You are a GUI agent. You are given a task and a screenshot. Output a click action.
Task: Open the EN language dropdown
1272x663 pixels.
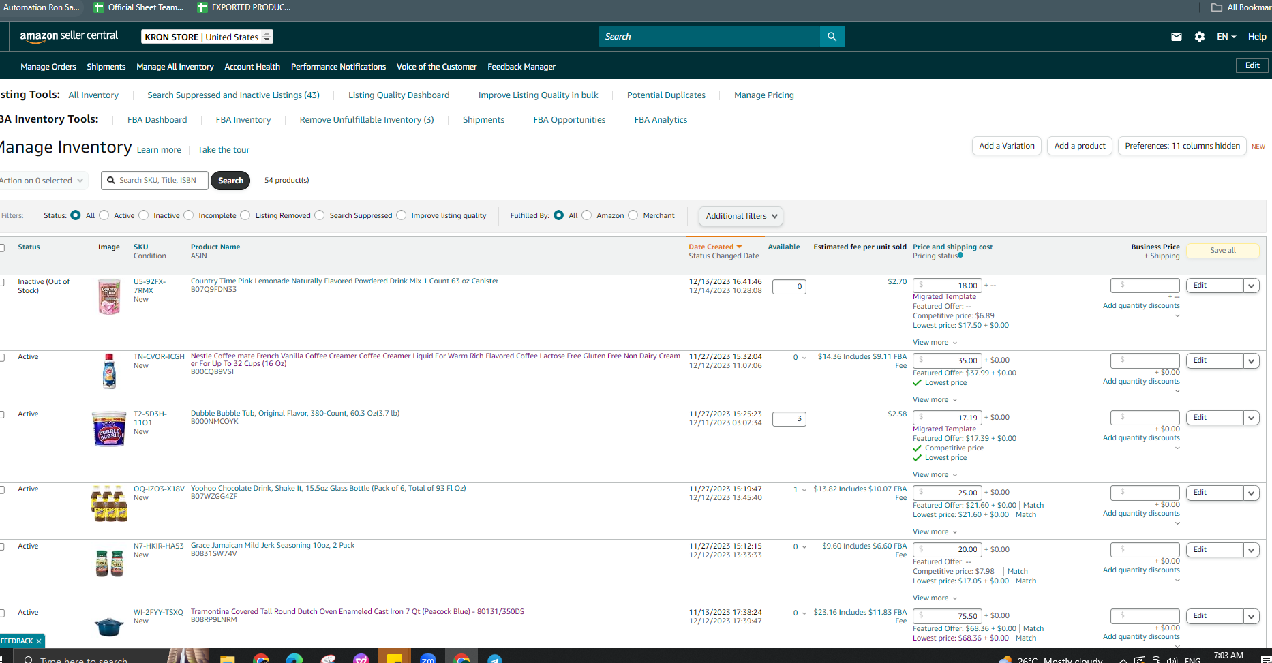(x=1226, y=37)
